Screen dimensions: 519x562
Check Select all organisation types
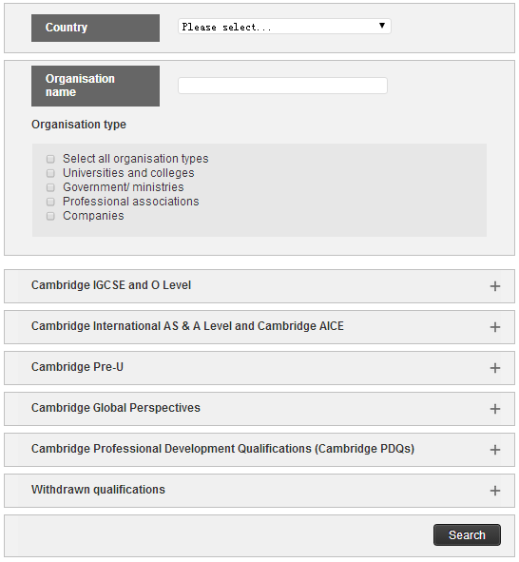[x=50, y=159]
